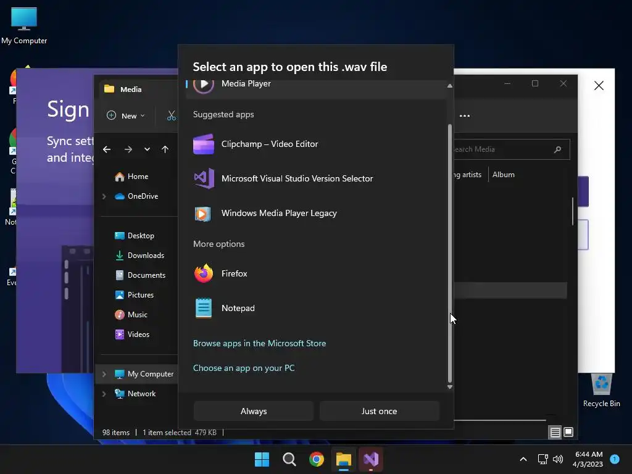Click the Just once button
Screen dimensions: 632x474
(380, 411)
